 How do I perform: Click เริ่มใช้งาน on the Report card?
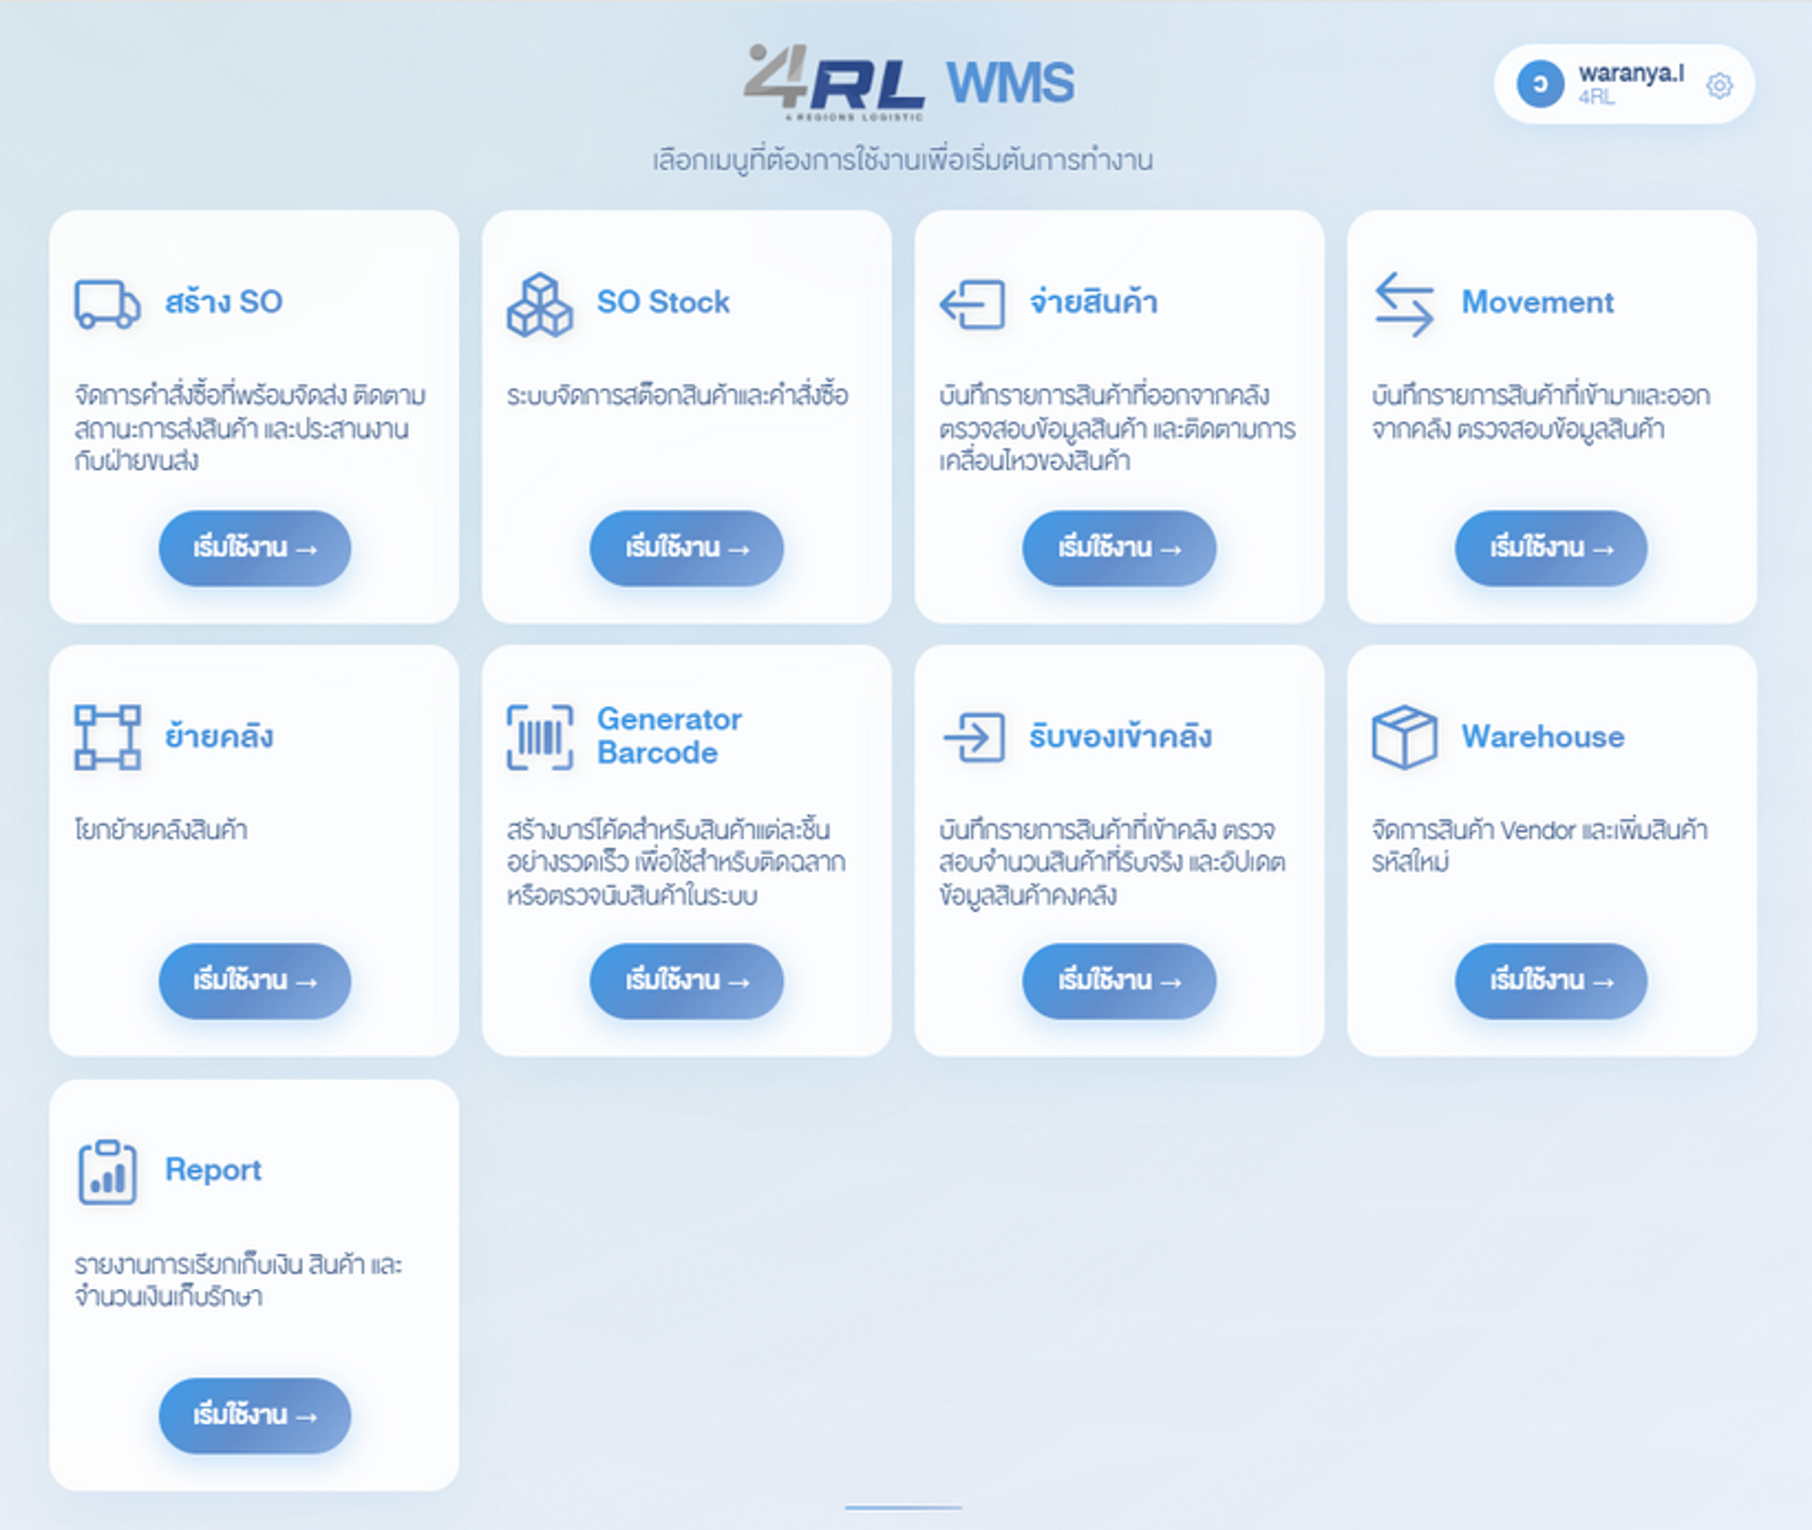[254, 1415]
